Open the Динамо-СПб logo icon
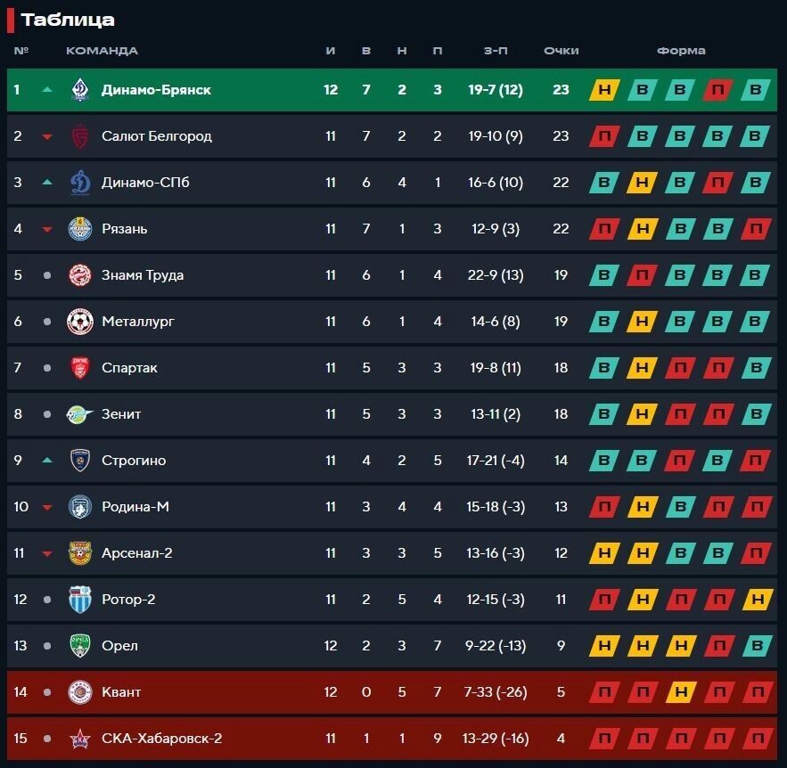Viewport: 787px width, 768px height. click(x=80, y=183)
